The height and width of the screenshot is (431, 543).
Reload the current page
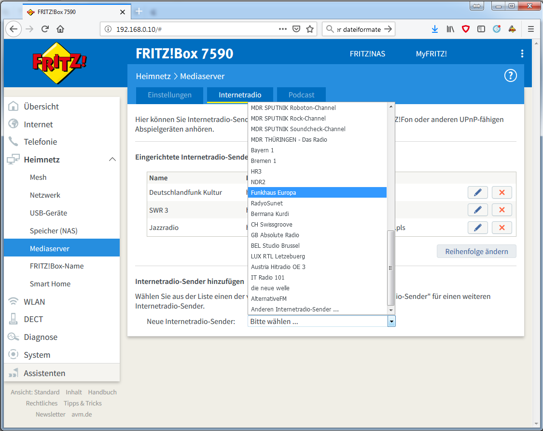[x=45, y=29]
